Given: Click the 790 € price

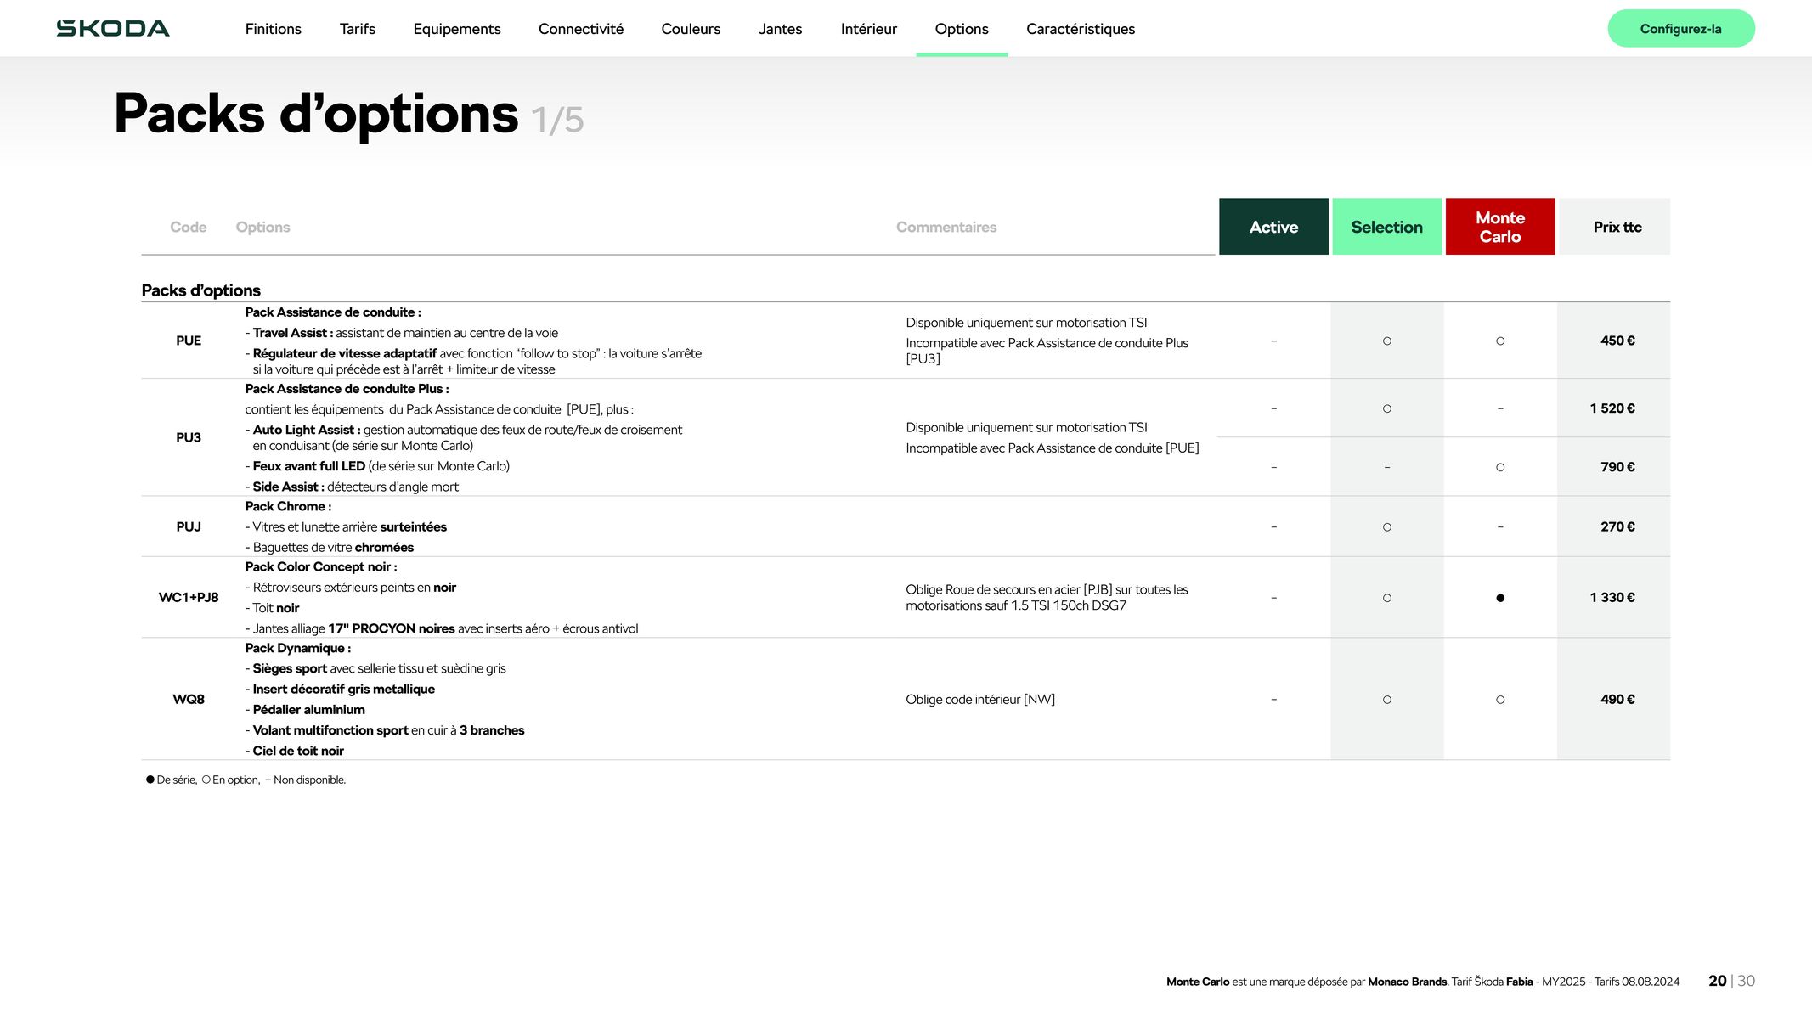Looking at the screenshot, I should pos(1617,467).
